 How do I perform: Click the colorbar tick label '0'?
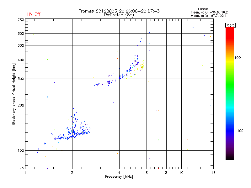[235, 94]
